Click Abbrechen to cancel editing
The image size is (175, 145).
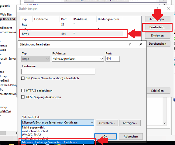(x=131, y=136)
